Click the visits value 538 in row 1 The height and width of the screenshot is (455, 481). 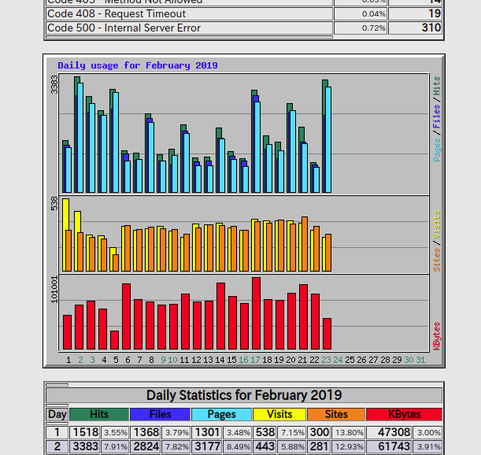(265, 432)
